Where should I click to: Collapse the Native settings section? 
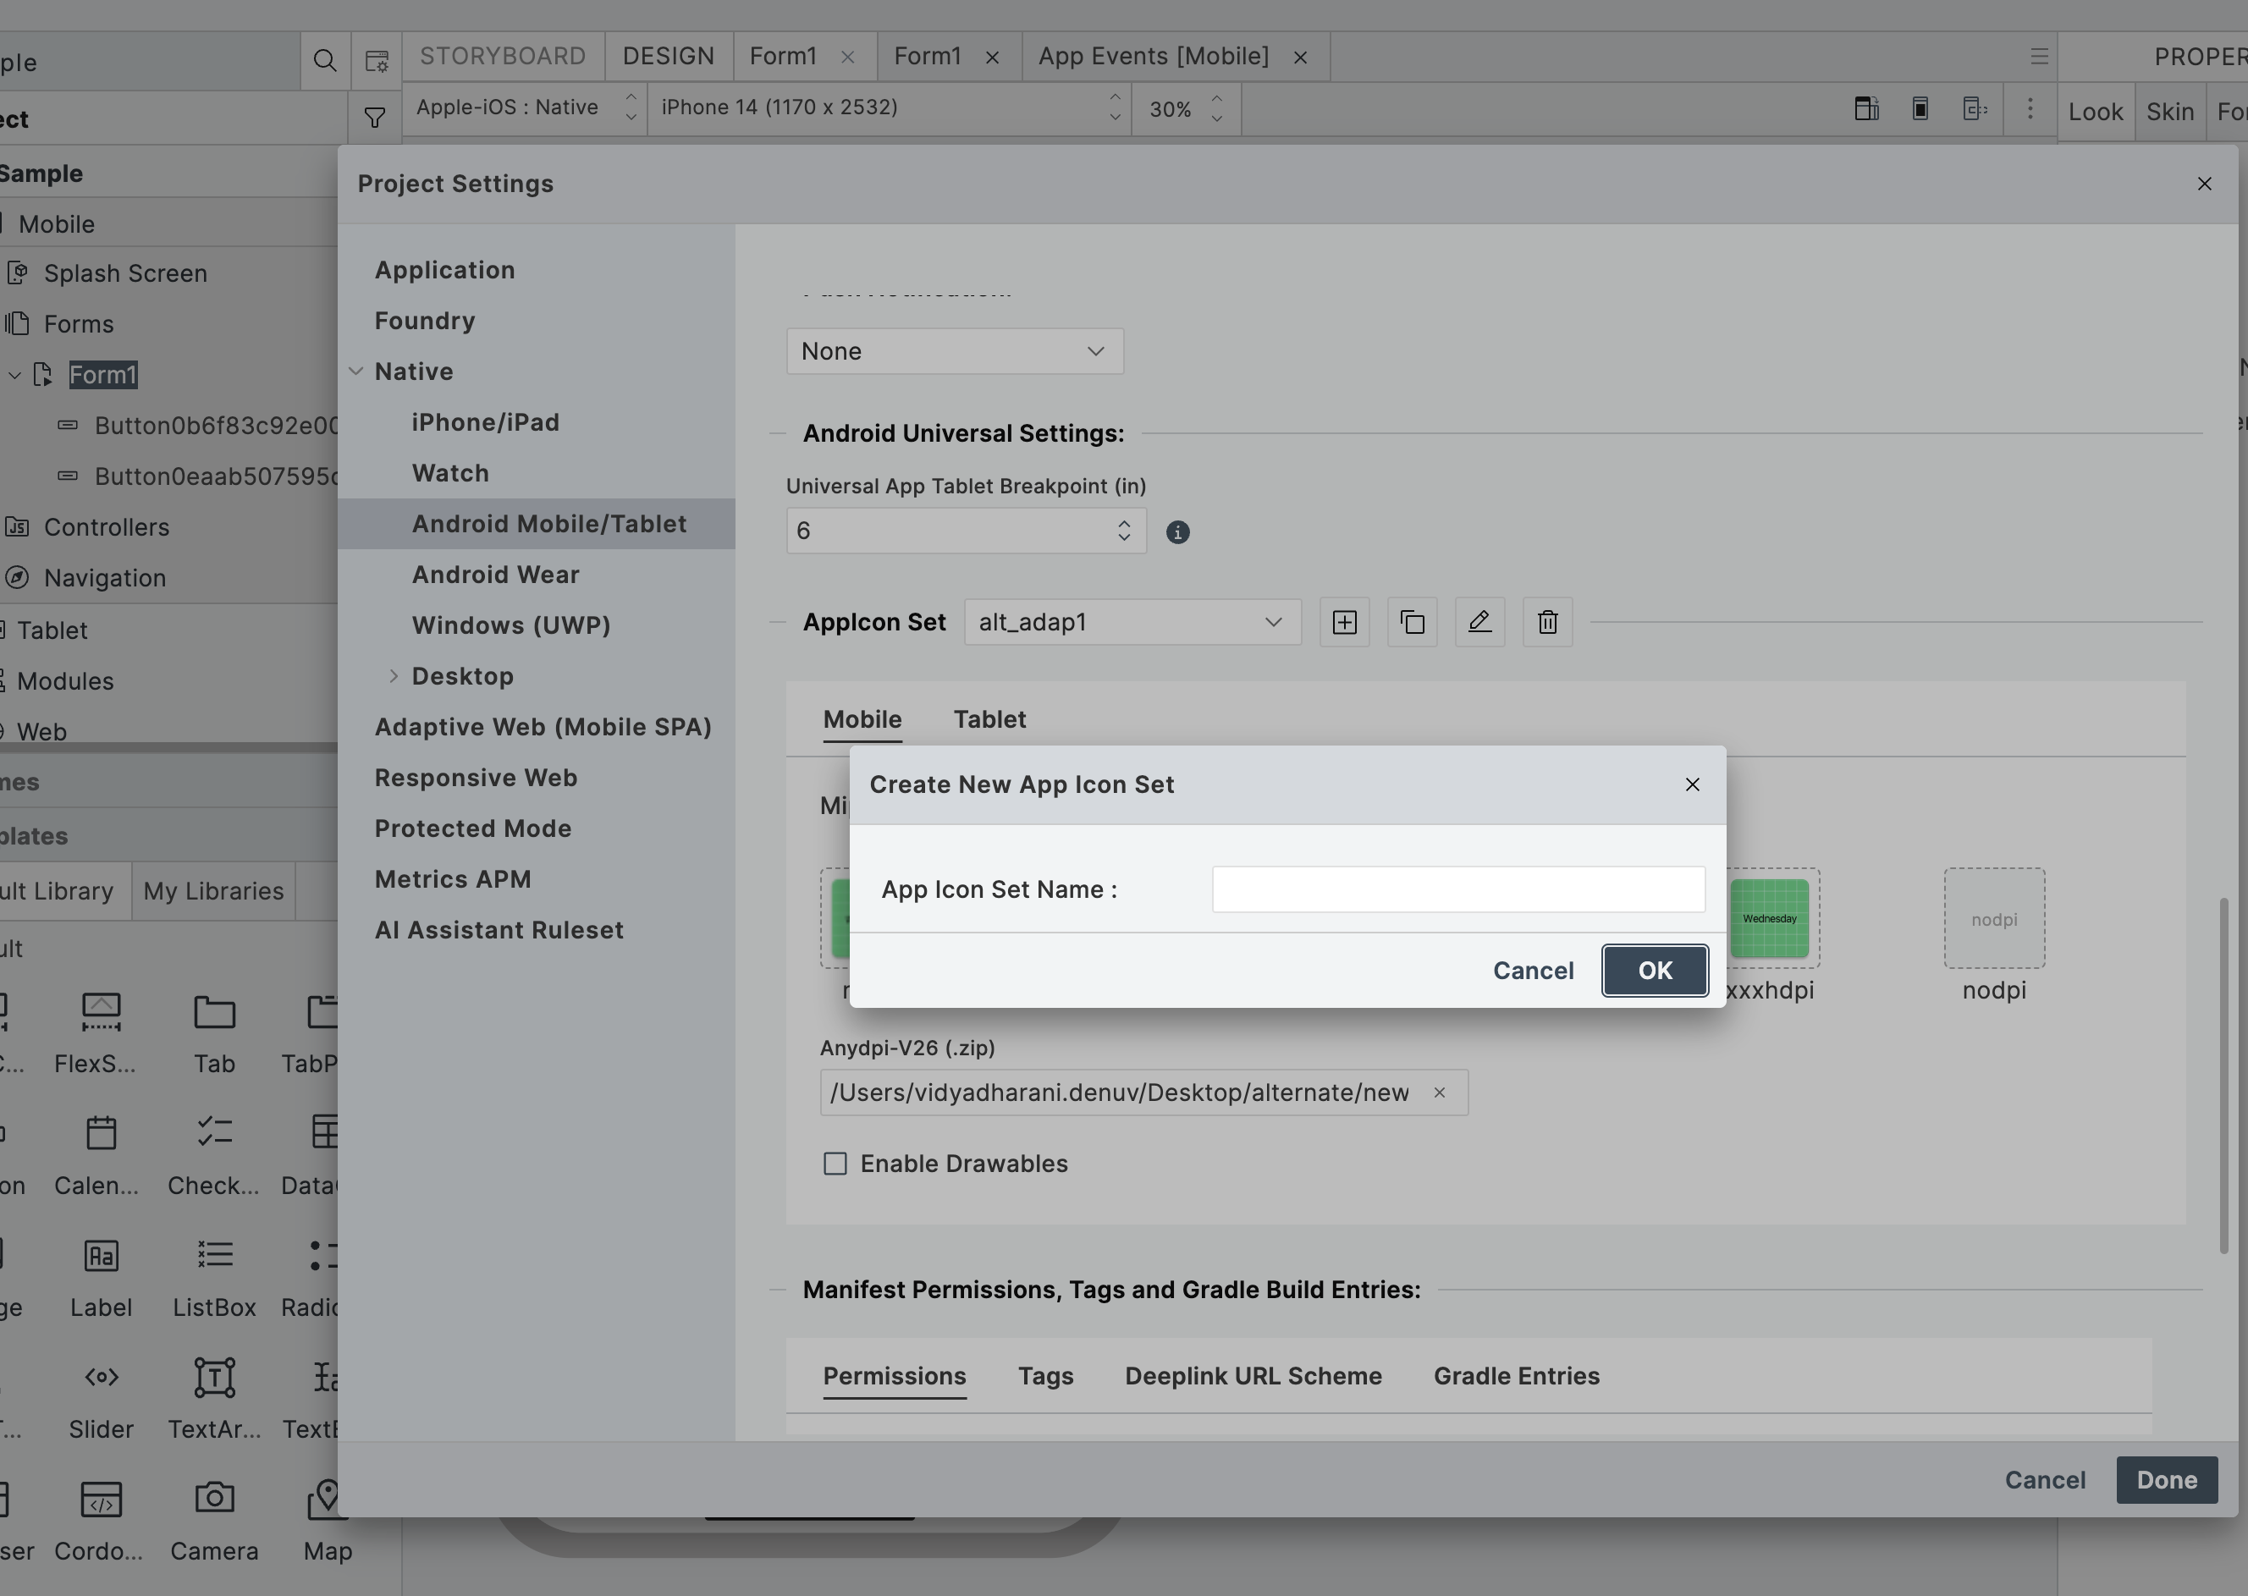click(x=357, y=371)
